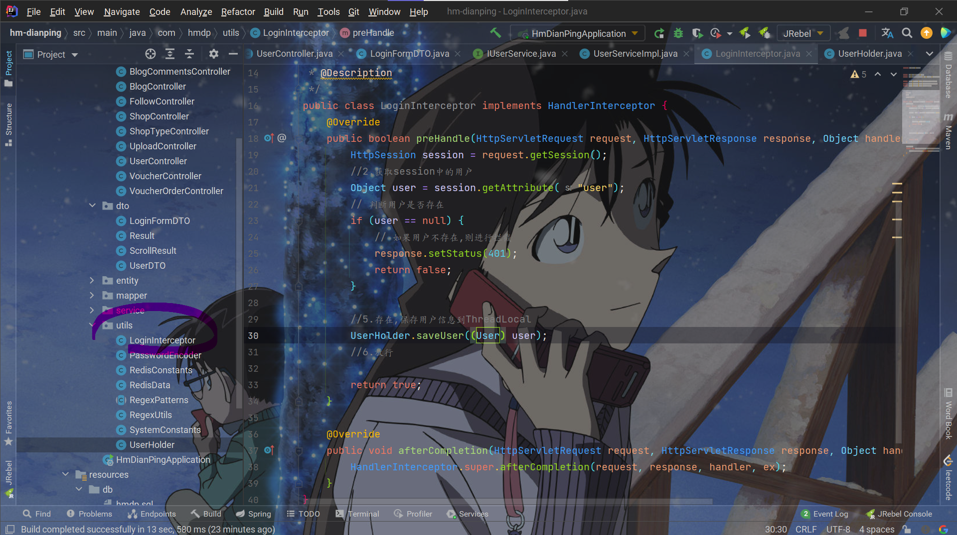Expand all in Project panel
The height and width of the screenshot is (535, 957).
[x=170, y=54]
